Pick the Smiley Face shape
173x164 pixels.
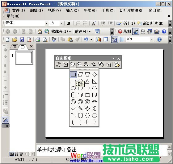pos(73,102)
